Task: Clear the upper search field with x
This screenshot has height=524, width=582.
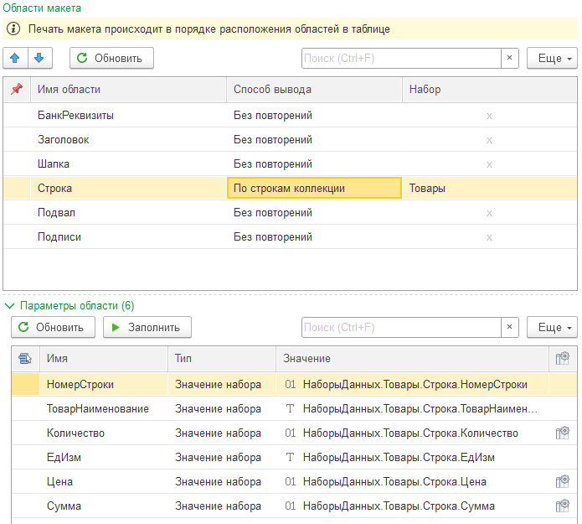Action: [510, 58]
